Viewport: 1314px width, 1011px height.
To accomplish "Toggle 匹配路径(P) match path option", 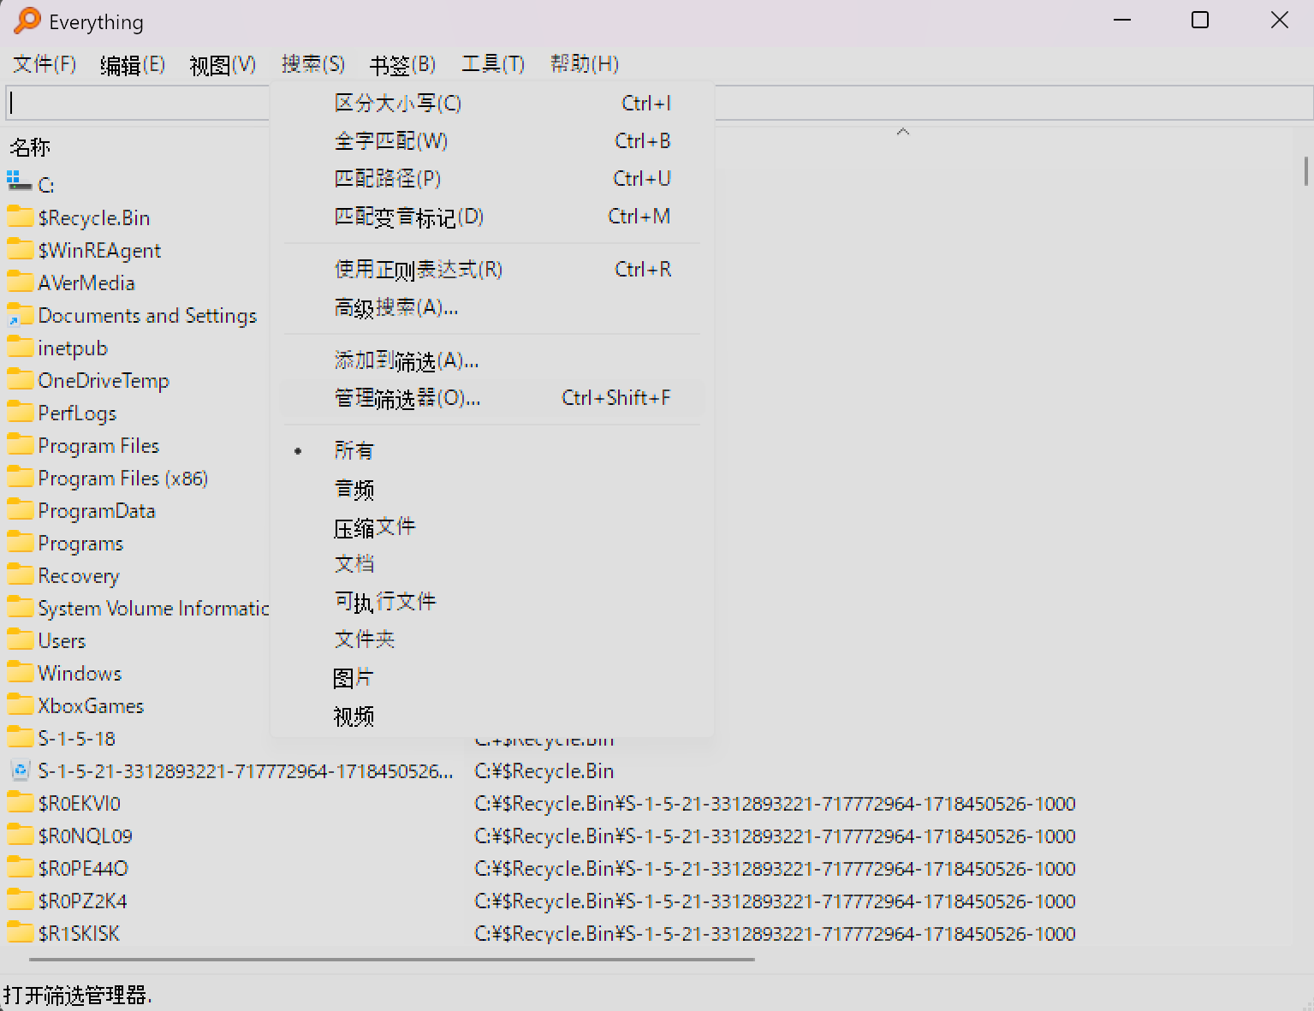I will [x=492, y=179].
